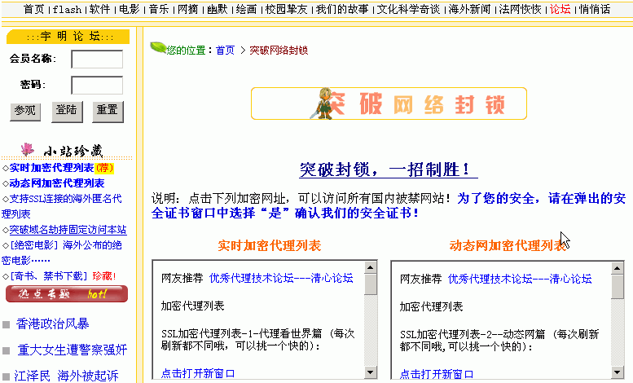
Task: Open the 论坛 item in top navigation
Action: (560, 10)
